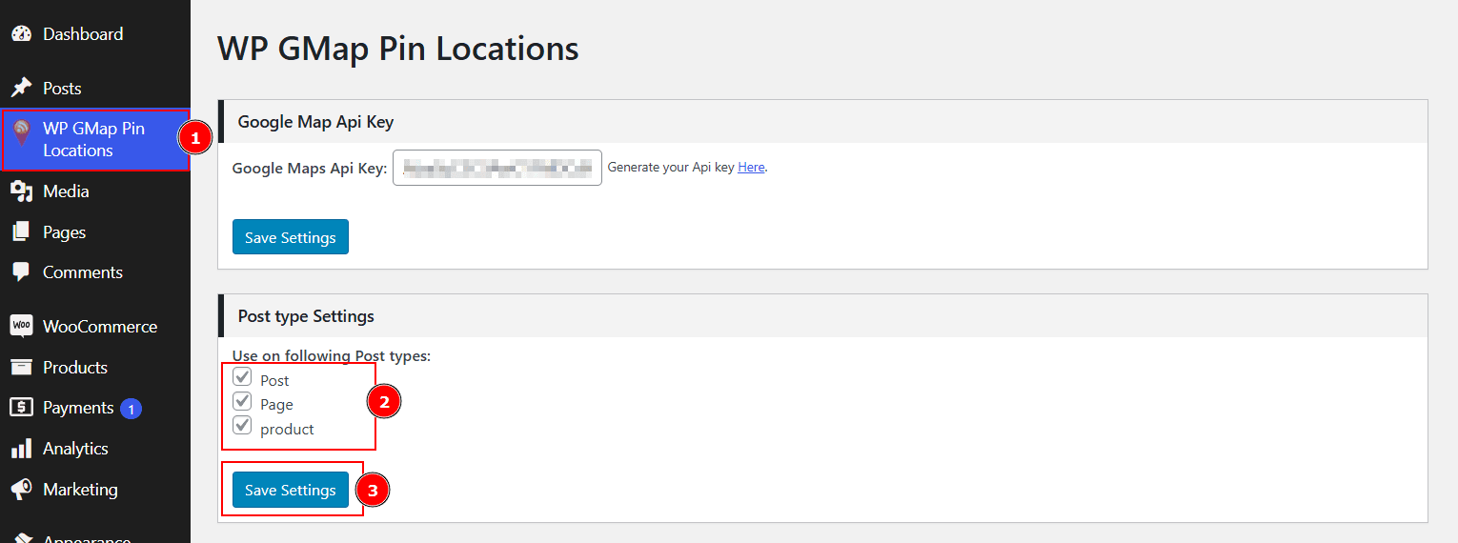Click the Products archive-box icon
1458x543 pixels.
pos(21,367)
